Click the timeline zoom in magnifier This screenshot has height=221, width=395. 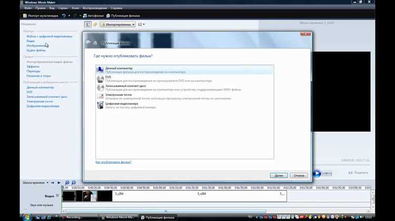click(67, 183)
